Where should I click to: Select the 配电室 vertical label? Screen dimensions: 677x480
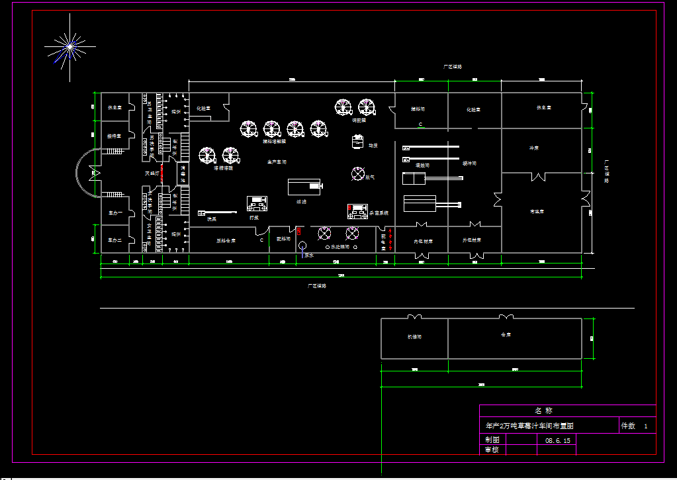tap(383, 242)
